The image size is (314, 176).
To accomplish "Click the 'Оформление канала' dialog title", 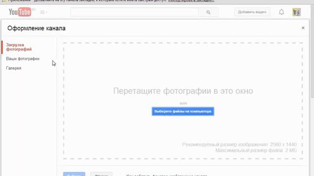I will tap(36, 28).
